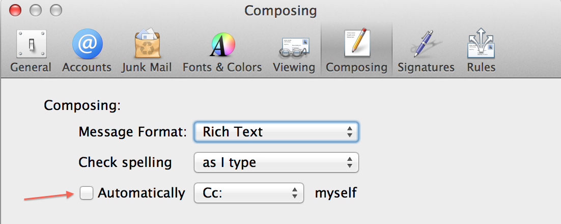Click the 'Viewing' toolbar label

[294, 67]
